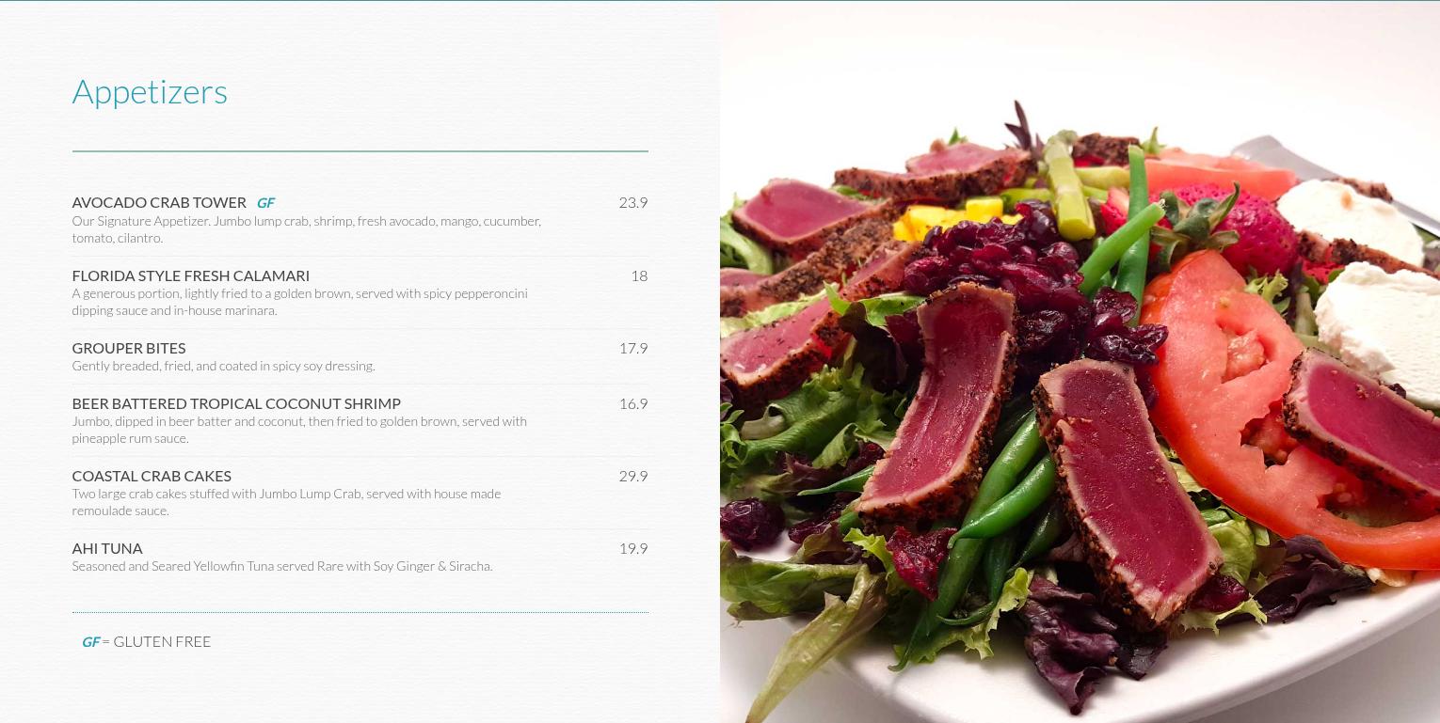Click the Appetizers heading
Screen dimensions: 1440x723
tap(150, 92)
